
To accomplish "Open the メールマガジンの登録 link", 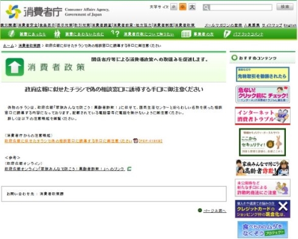I will [223, 25].
